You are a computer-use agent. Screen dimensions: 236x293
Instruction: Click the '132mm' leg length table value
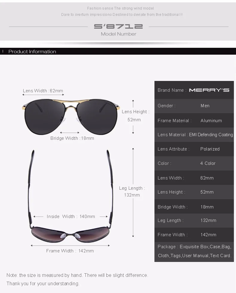click(x=208, y=220)
